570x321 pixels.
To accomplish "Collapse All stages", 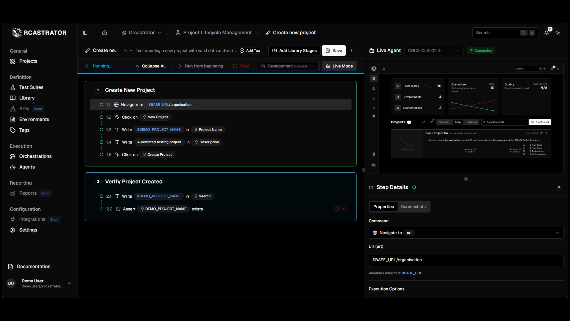I will [x=151, y=66].
